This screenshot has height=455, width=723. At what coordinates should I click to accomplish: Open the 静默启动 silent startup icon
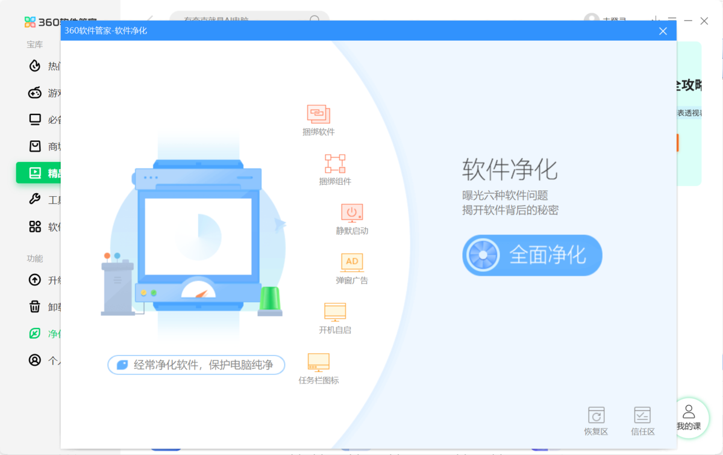click(352, 213)
